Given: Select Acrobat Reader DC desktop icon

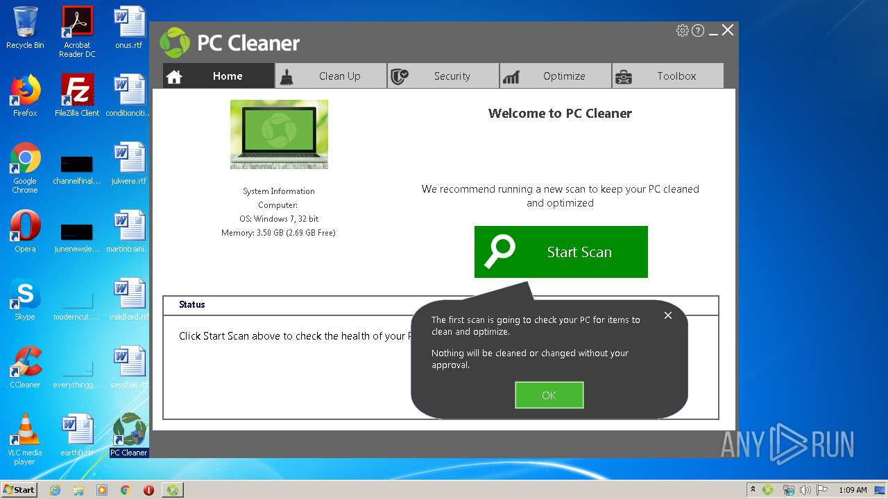Looking at the screenshot, I should coord(77,32).
